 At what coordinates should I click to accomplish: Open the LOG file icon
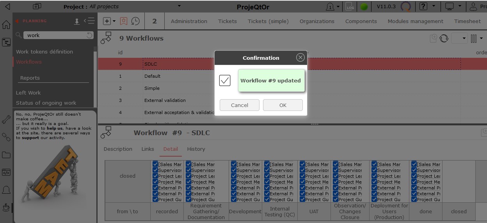click(x=350, y=7)
